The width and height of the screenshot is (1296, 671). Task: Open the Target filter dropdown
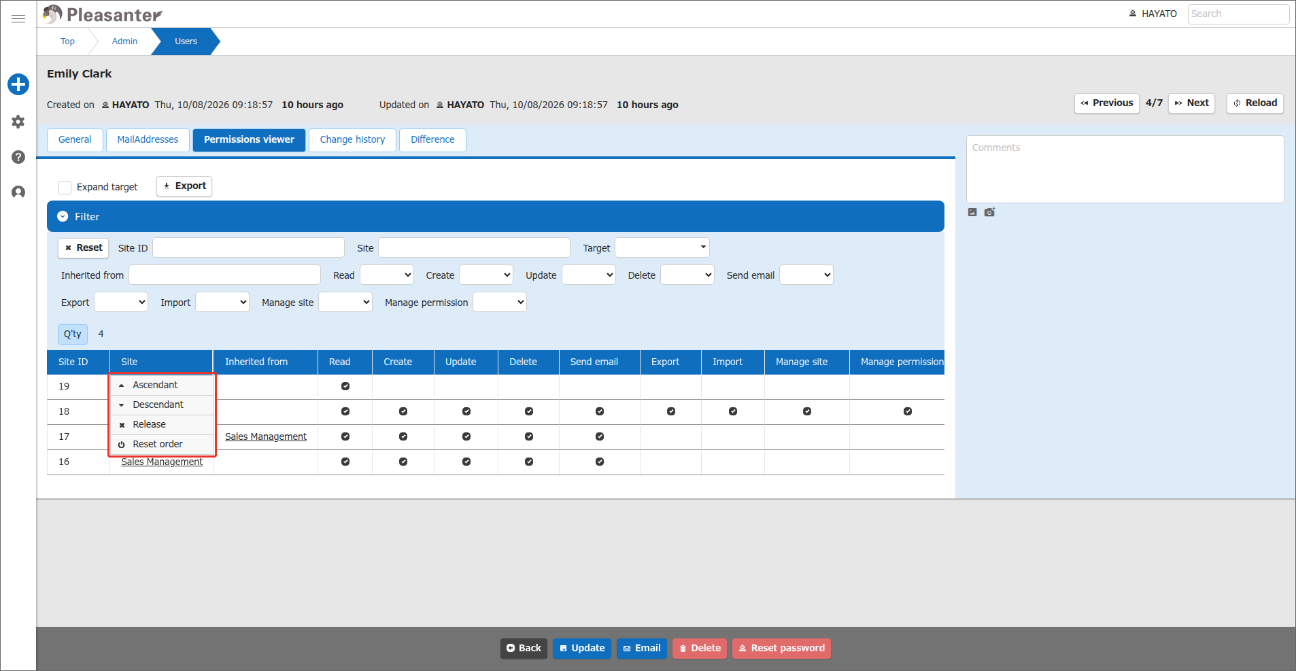[662, 247]
